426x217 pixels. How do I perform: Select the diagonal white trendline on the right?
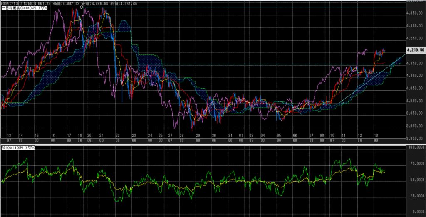[374, 78]
